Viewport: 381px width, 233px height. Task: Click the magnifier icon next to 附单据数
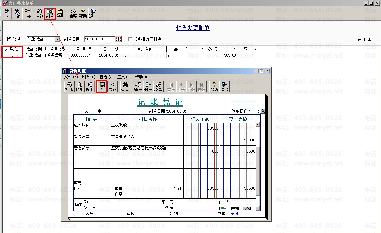[x=263, y=111]
